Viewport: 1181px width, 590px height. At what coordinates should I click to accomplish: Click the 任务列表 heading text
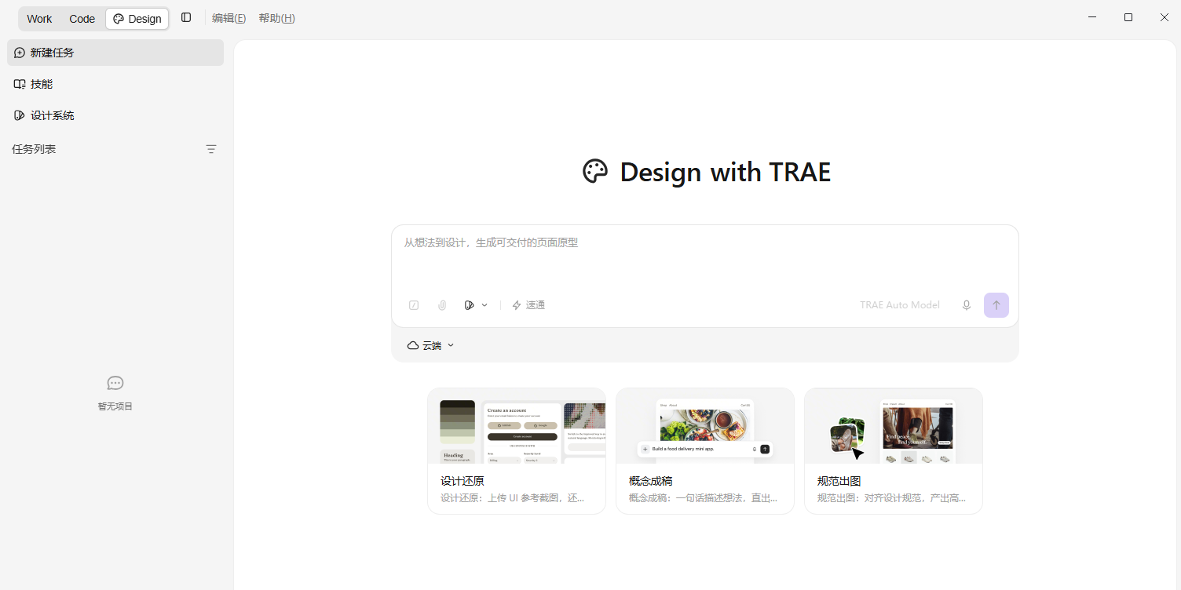coord(34,149)
